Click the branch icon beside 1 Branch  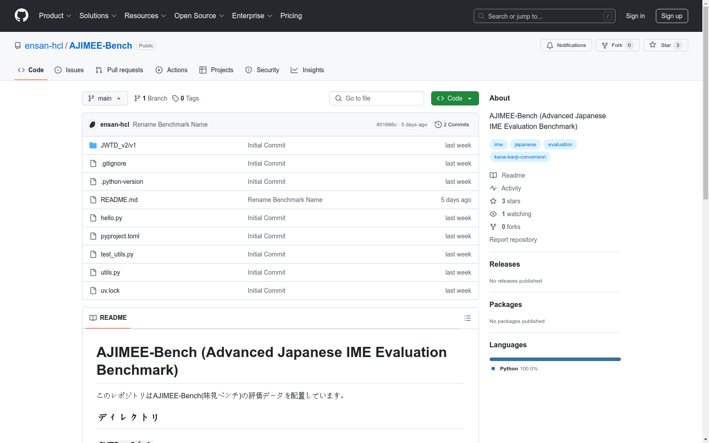coord(137,98)
